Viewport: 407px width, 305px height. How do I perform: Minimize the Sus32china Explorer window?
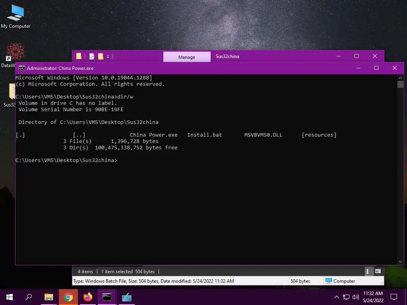(339, 56)
